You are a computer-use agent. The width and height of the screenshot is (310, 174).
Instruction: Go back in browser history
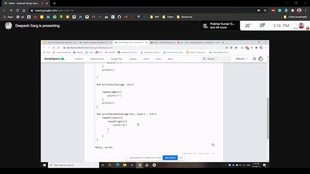(4, 11)
